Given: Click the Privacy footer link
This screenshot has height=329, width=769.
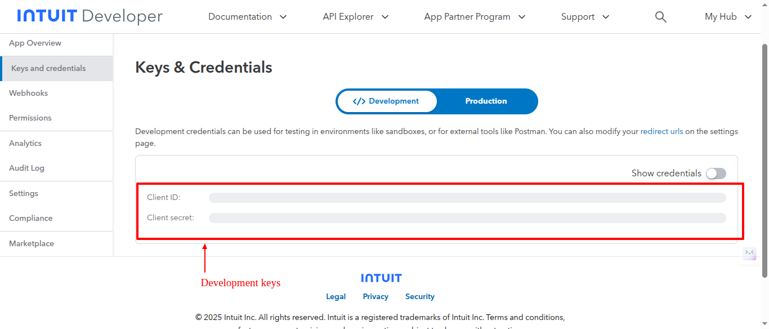Looking at the screenshot, I should [375, 297].
